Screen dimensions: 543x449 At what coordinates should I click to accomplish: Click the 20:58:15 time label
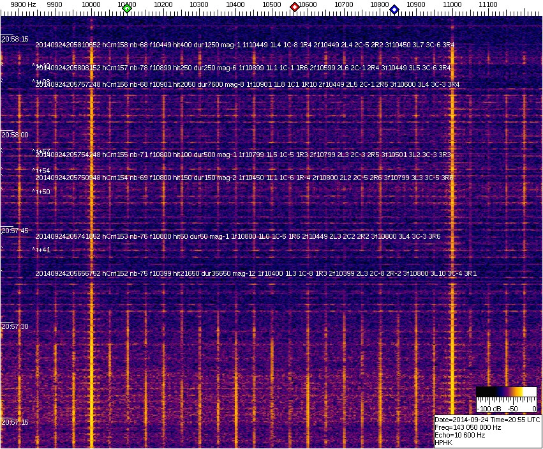15,39
